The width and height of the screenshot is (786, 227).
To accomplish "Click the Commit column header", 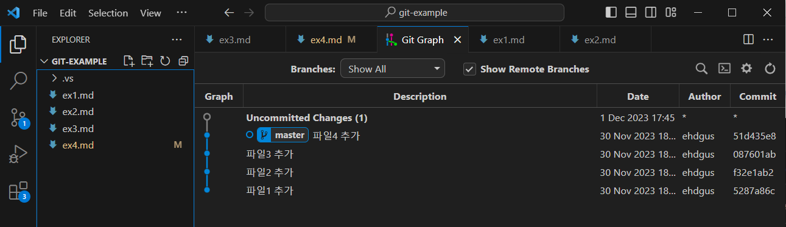I will (x=757, y=96).
